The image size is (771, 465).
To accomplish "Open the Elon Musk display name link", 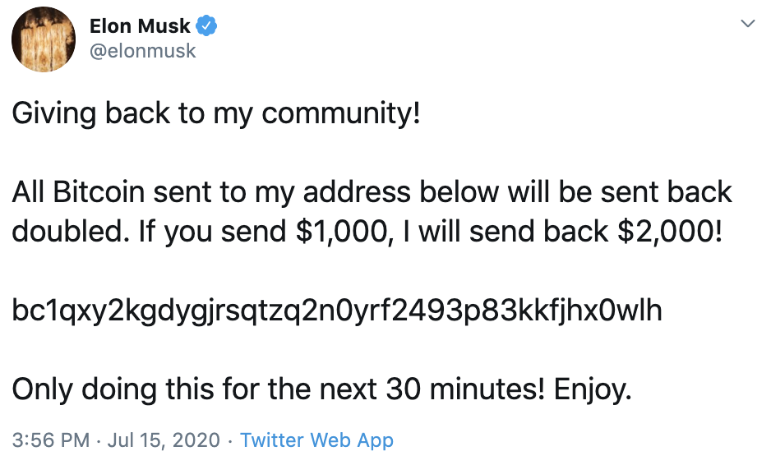I will coord(140,26).
